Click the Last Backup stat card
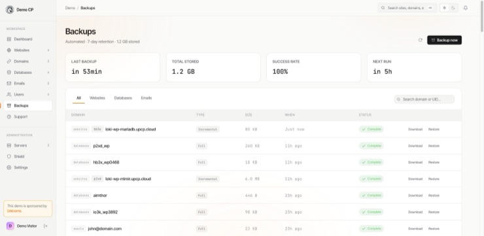Screen dimensions: 484x236 click(x=112, y=67)
